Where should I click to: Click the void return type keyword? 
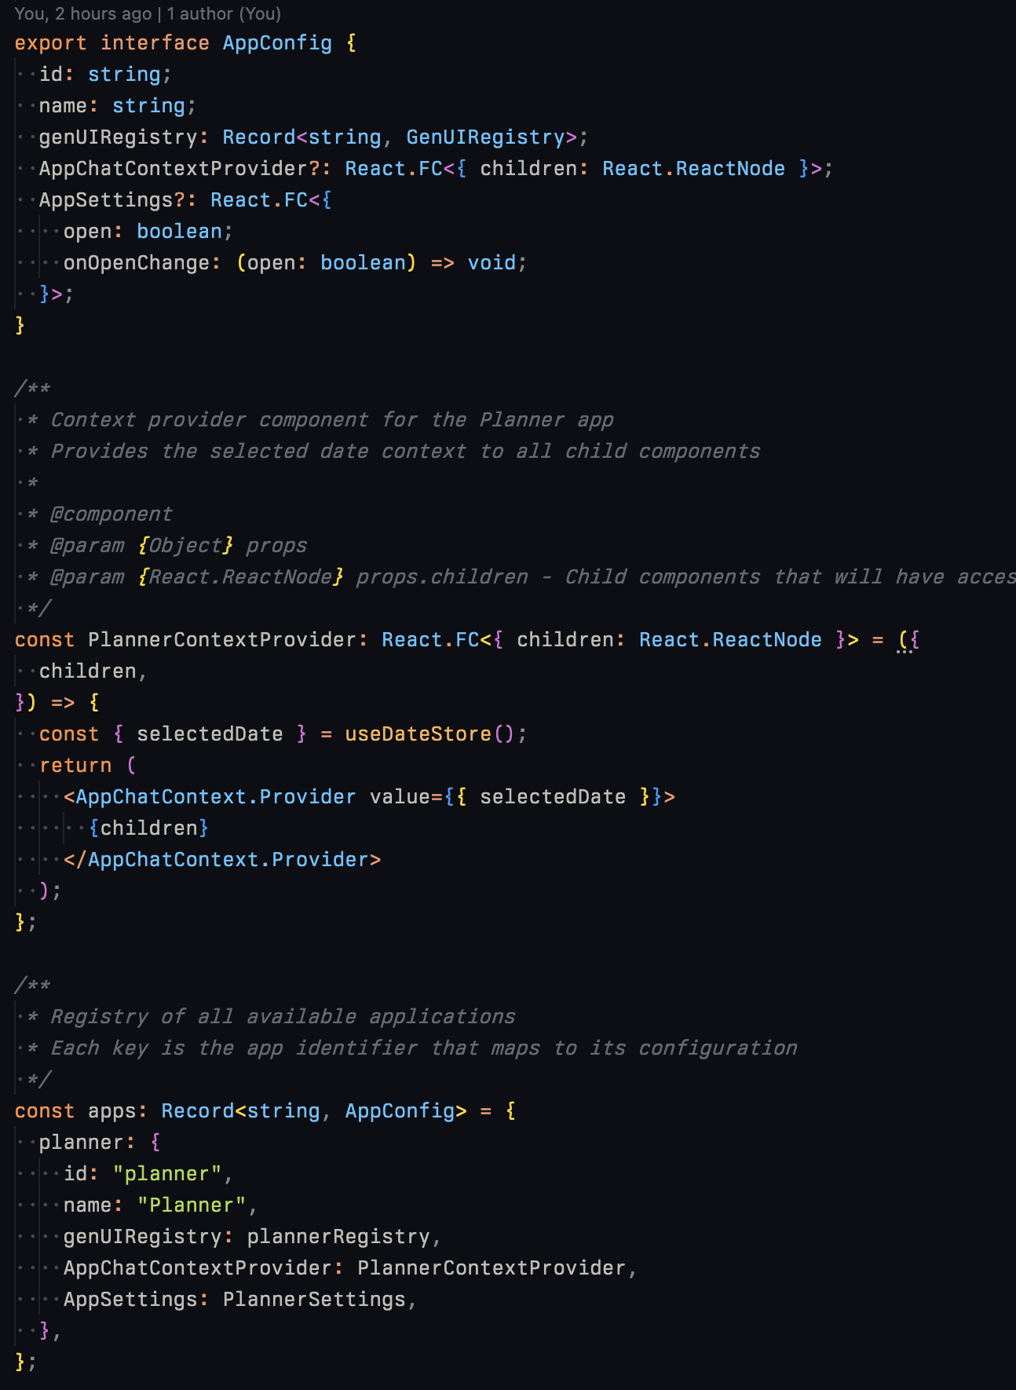click(492, 263)
